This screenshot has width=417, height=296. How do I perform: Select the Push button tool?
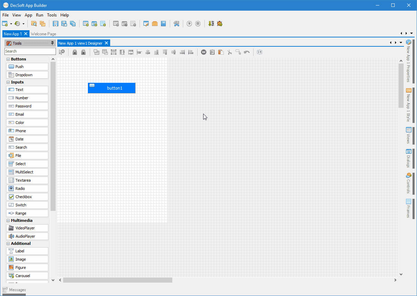point(27,67)
